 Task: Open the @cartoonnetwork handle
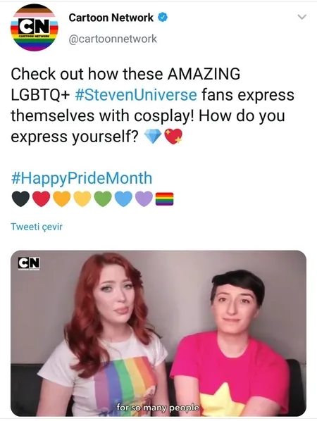[113, 39]
